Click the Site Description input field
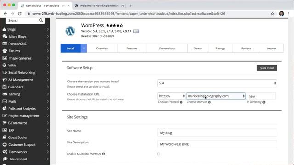This screenshot has height=165, width=294. tap(217, 144)
